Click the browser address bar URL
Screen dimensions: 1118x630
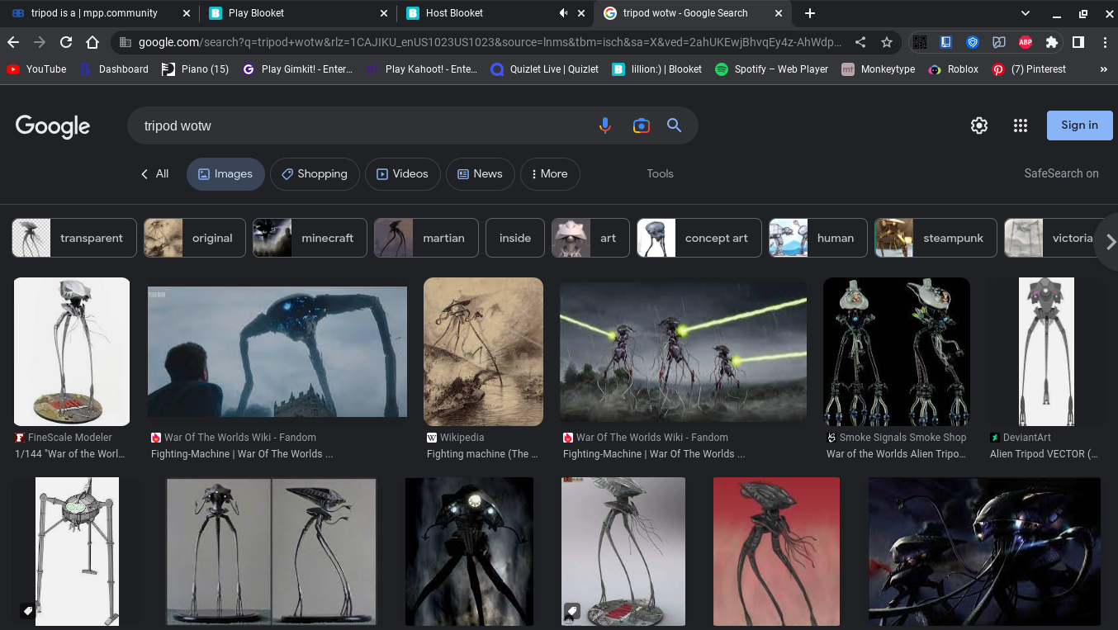pyautogui.click(x=490, y=42)
